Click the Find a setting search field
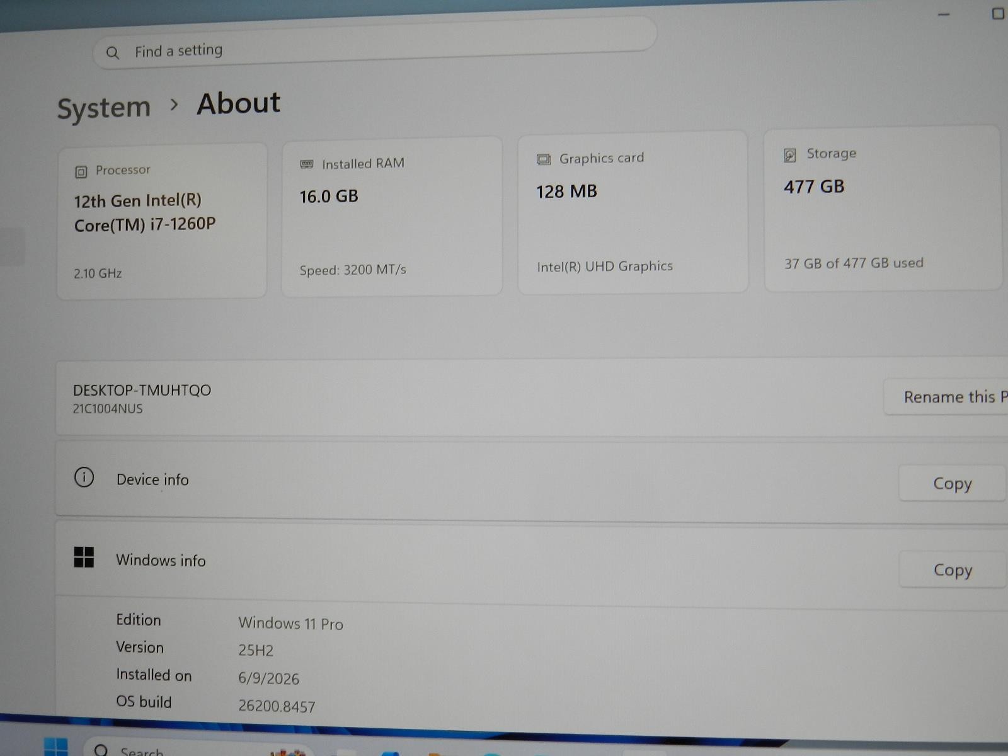Viewport: 1008px width, 756px height. 375,43
